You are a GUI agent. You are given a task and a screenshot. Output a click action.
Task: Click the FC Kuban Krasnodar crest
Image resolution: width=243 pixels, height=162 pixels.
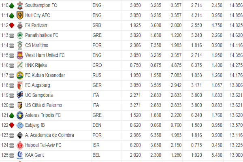click(x=19, y=75)
